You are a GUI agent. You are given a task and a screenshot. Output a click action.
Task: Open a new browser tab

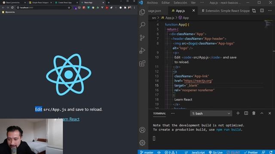click(x=109, y=3)
